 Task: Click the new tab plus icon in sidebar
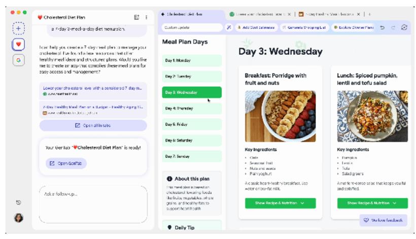pyautogui.click(x=19, y=28)
